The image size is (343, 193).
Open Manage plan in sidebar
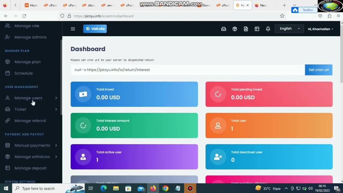[27, 62]
